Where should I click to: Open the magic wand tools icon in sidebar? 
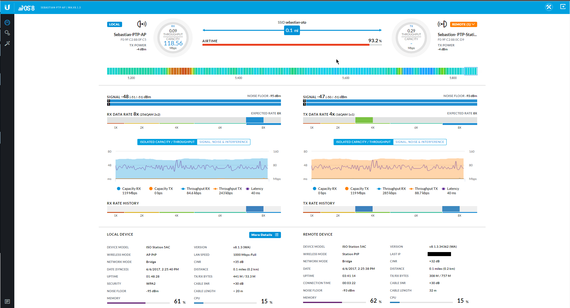(x=7, y=44)
